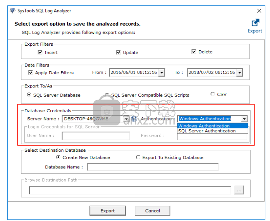Select SQL Server Compatible SQL Scripts option
This screenshot has height=221, width=270.
(x=107, y=95)
